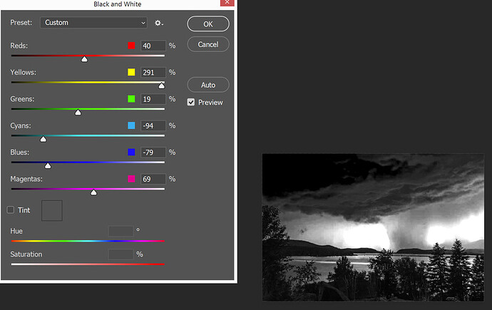Click the Magentas slider handle

tap(93, 192)
